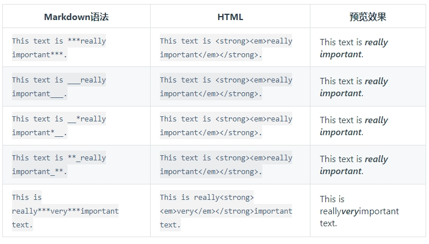Click preview text in the second data row
429x244 pixels.
pyautogui.click(x=353, y=87)
